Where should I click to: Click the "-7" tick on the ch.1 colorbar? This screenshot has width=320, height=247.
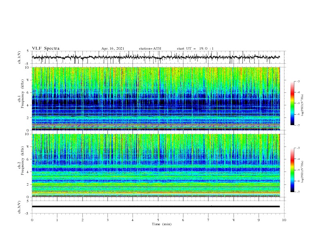298,125
